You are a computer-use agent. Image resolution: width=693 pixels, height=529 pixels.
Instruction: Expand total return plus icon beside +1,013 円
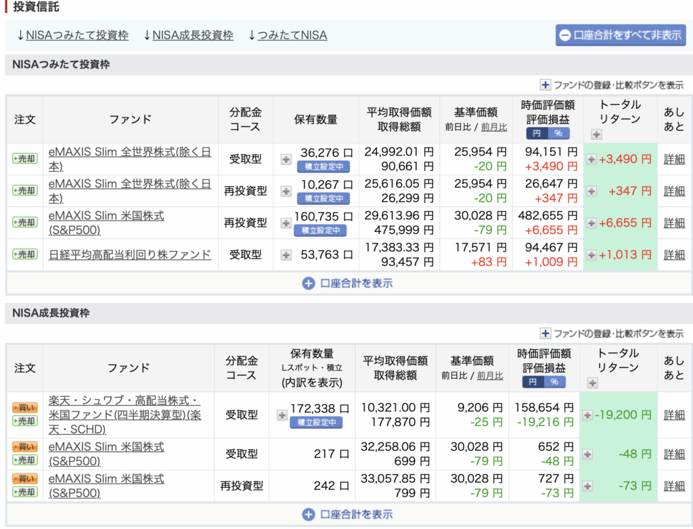coord(591,255)
